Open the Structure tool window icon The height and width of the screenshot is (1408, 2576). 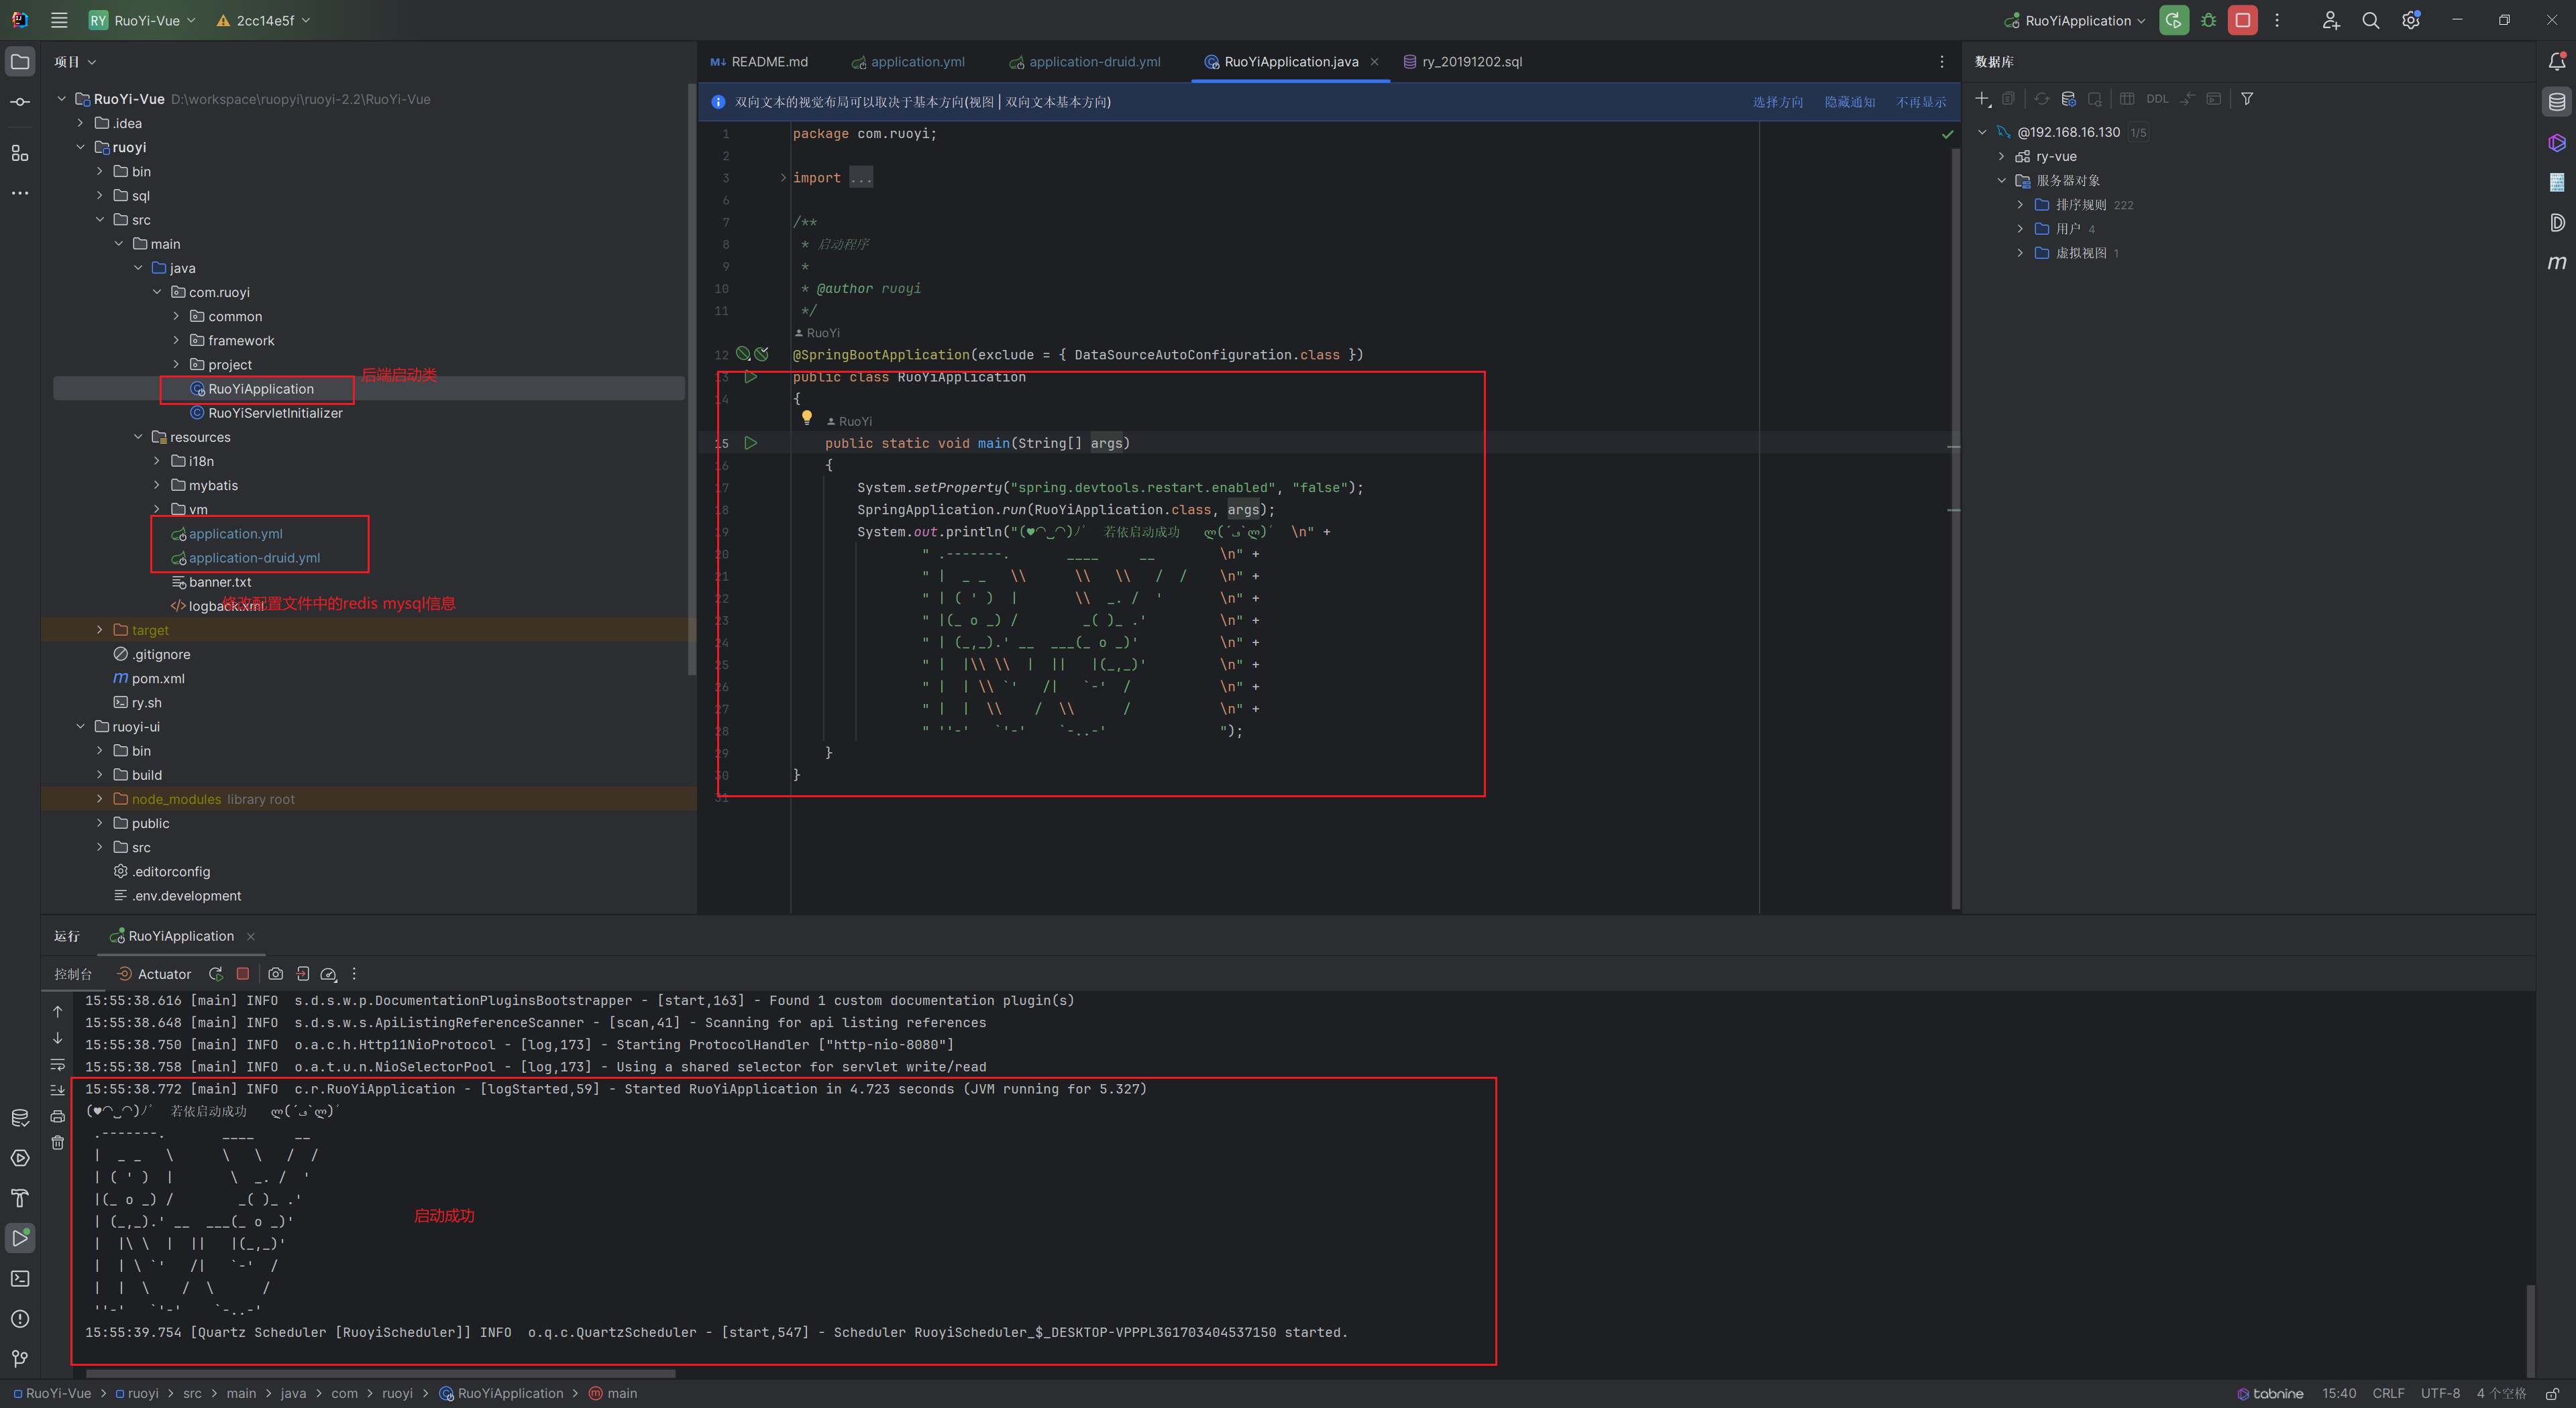[20, 153]
